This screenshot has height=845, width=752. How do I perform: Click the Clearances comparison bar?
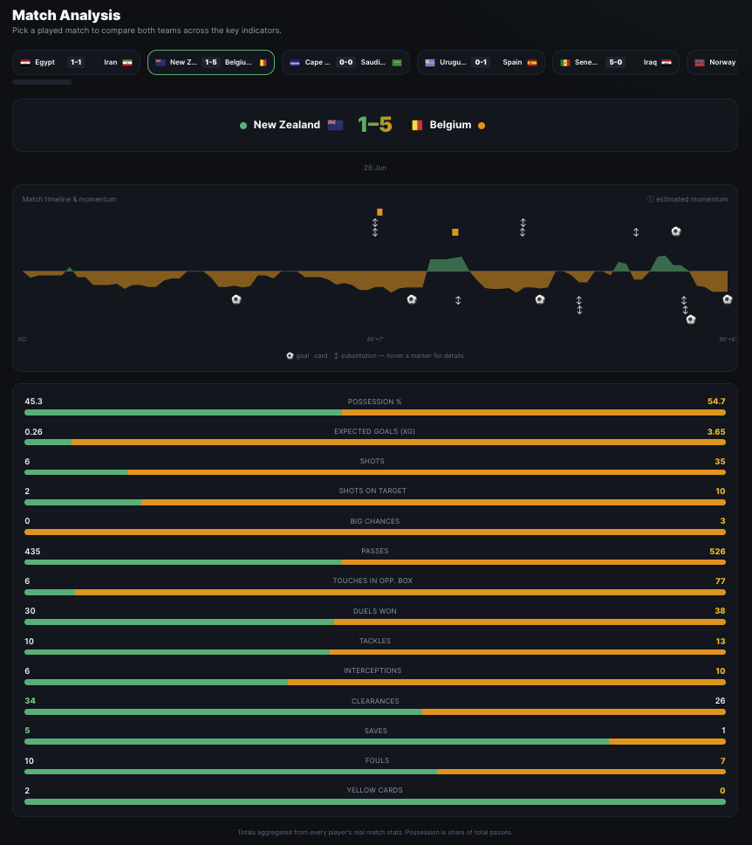[375, 712]
